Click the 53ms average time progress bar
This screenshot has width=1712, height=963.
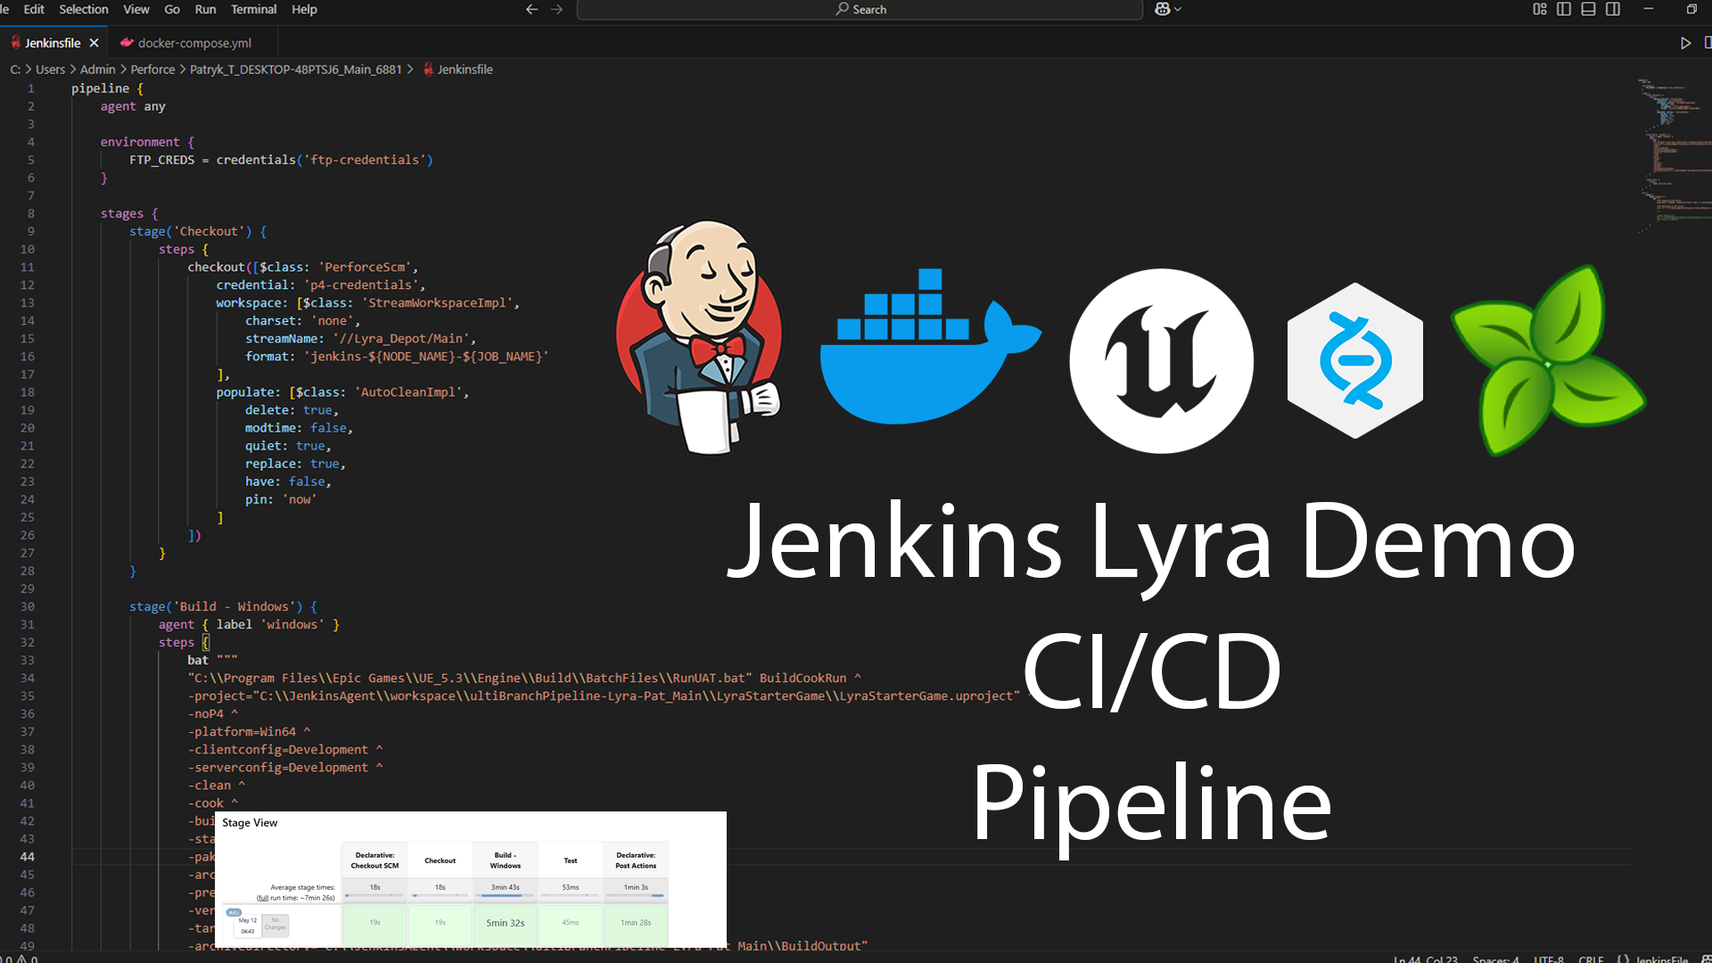[571, 895]
